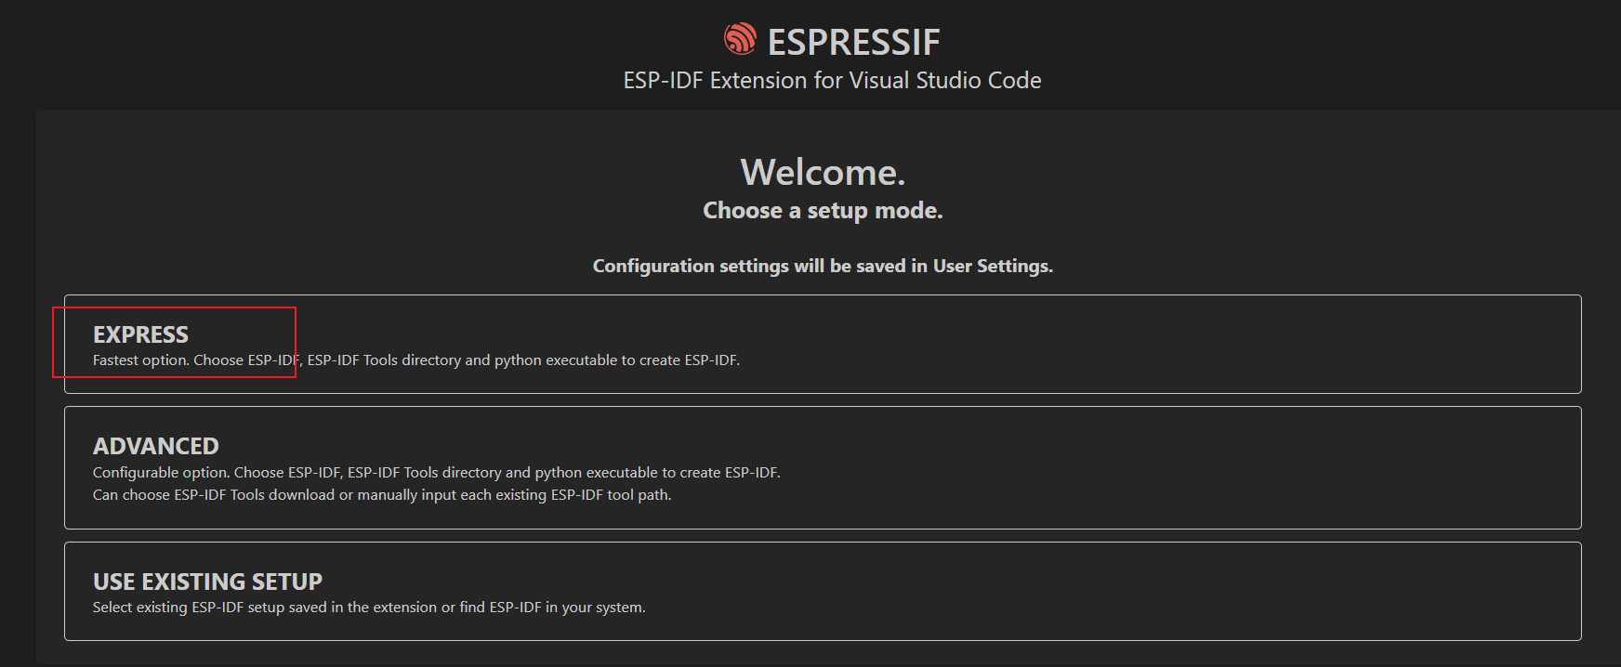Click 'User Settings' in the configuration notice

tap(992, 267)
